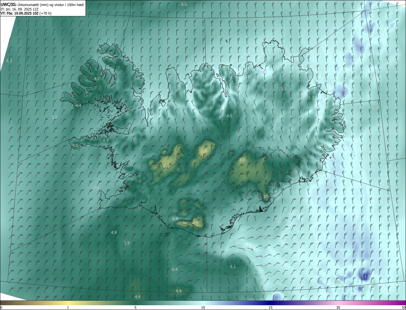The width and height of the screenshot is (406, 310).
Task: Click the 2.5 value on Langjökull glacier
Action: [167, 165]
